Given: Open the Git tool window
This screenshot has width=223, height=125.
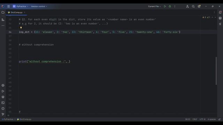Looking at the screenshot, I should pyautogui.click(x=3, y=114).
